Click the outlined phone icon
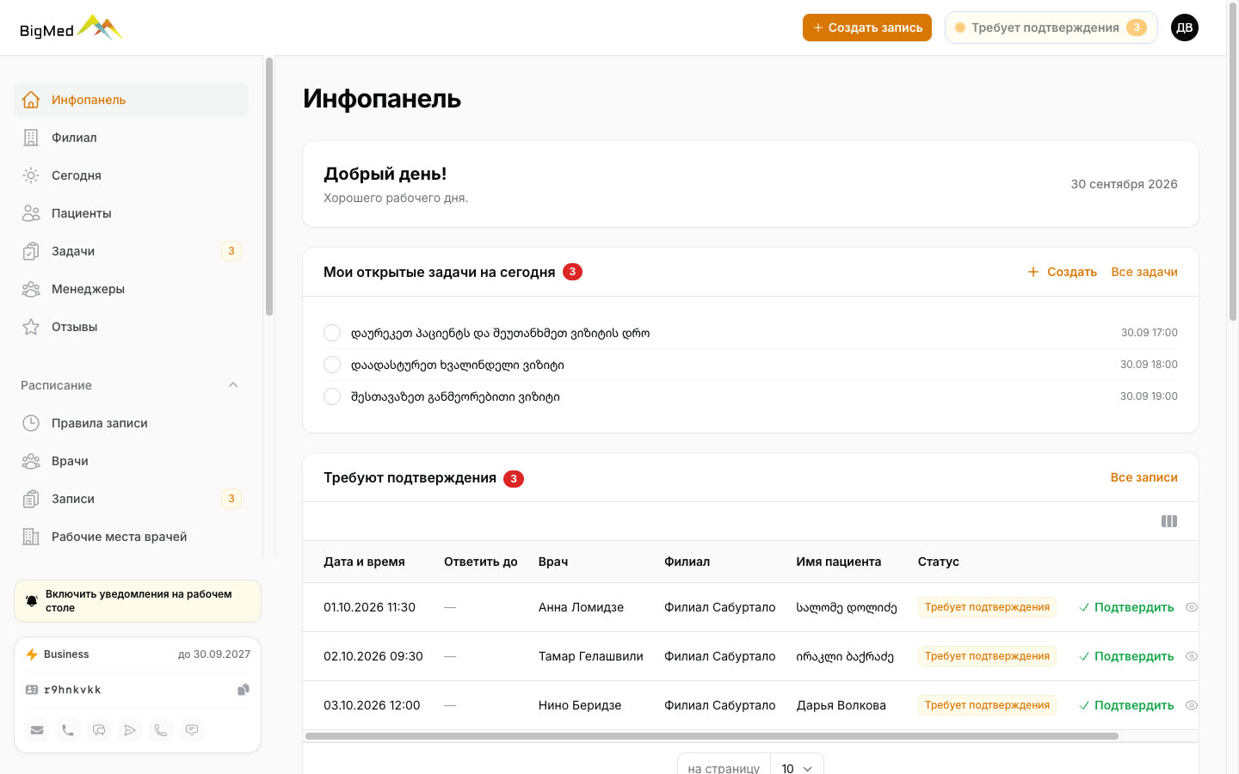 (161, 730)
